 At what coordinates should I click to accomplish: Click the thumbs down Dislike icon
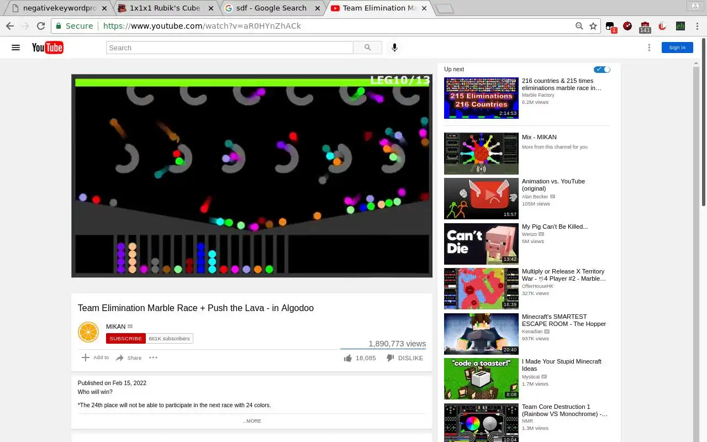point(390,358)
